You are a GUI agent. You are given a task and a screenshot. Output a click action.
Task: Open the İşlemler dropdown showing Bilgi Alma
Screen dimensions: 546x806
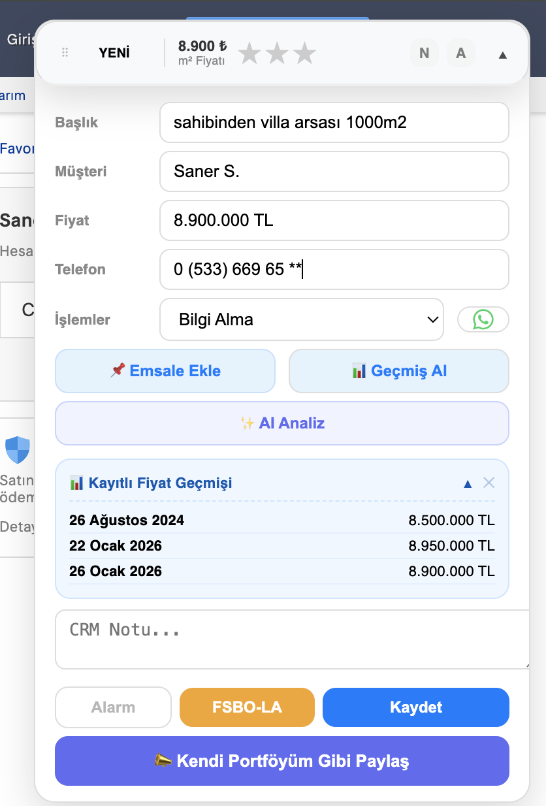click(x=302, y=319)
